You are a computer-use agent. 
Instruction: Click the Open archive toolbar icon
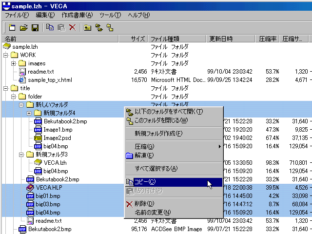point(24,27)
